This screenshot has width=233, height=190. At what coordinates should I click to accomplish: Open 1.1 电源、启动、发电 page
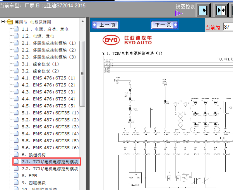pos(45,29)
